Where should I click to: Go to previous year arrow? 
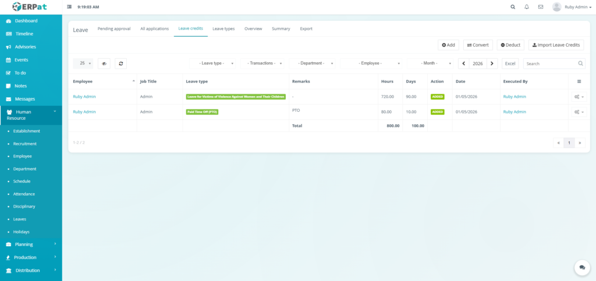pos(464,63)
